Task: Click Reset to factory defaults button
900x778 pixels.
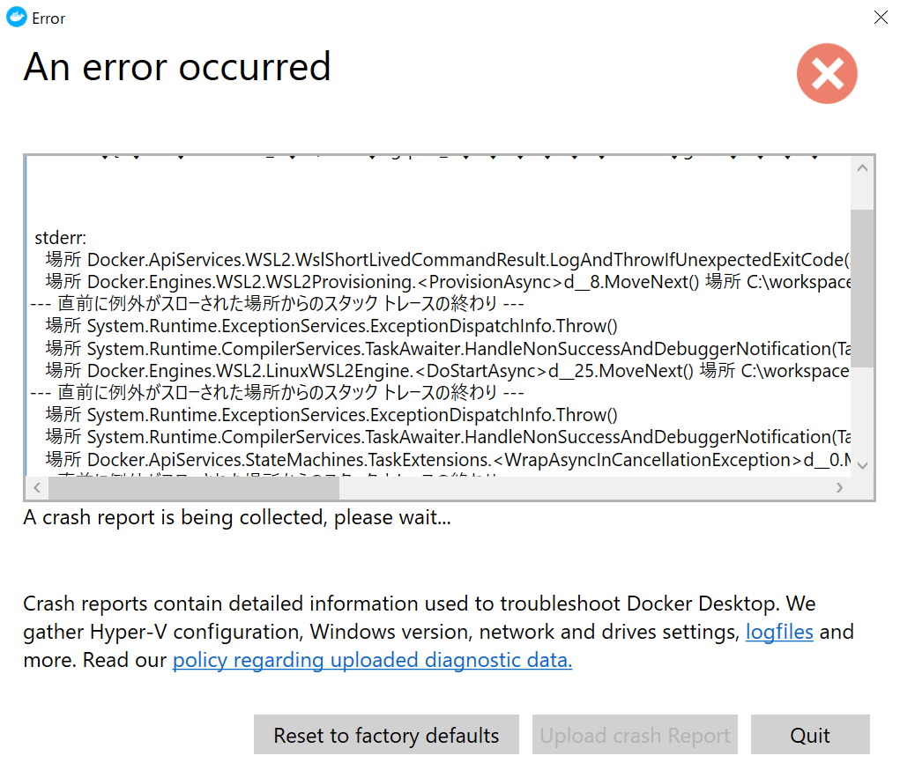Action: tap(386, 735)
